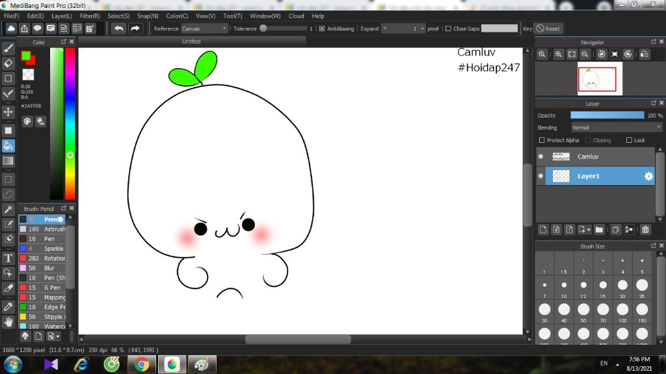Delete the layer with the trash icon
Viewport: 666px width, 374px height.
click(646, 230)
